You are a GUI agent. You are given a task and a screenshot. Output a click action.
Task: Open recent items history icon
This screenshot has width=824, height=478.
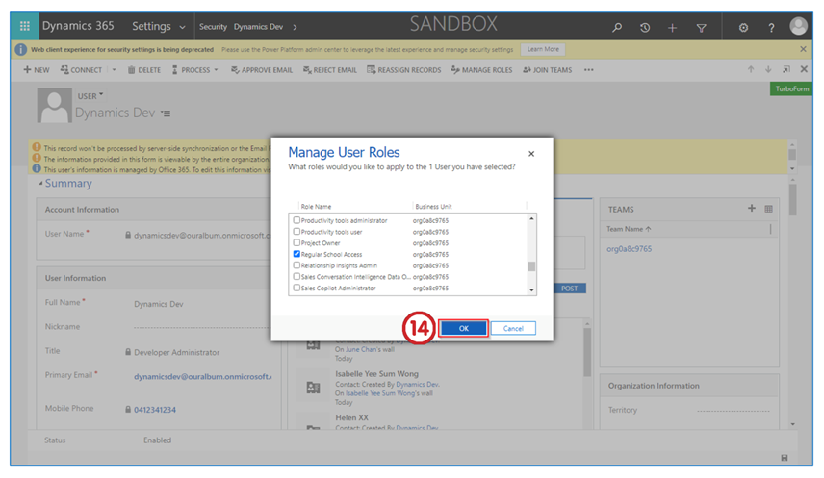(645, 28)
